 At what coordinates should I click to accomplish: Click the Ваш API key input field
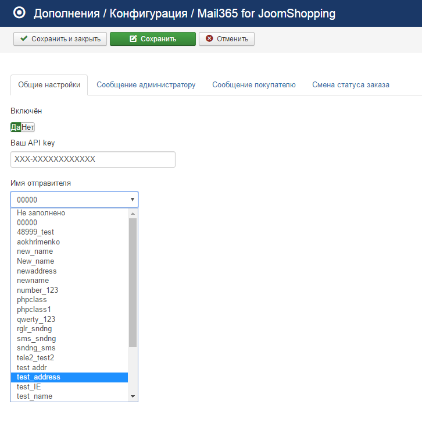click(x=93, y=159)
